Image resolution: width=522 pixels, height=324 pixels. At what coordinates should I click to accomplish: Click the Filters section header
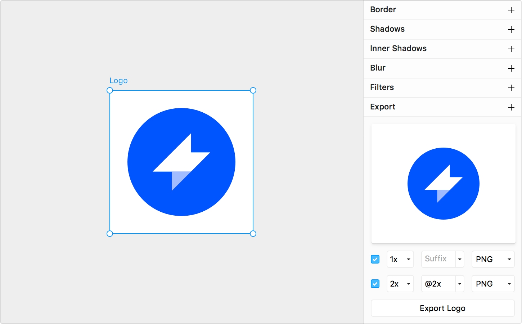click(x=443, y=87)
